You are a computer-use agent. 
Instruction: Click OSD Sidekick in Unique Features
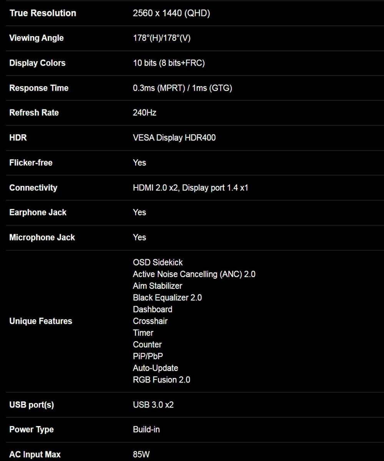point(158,262)
